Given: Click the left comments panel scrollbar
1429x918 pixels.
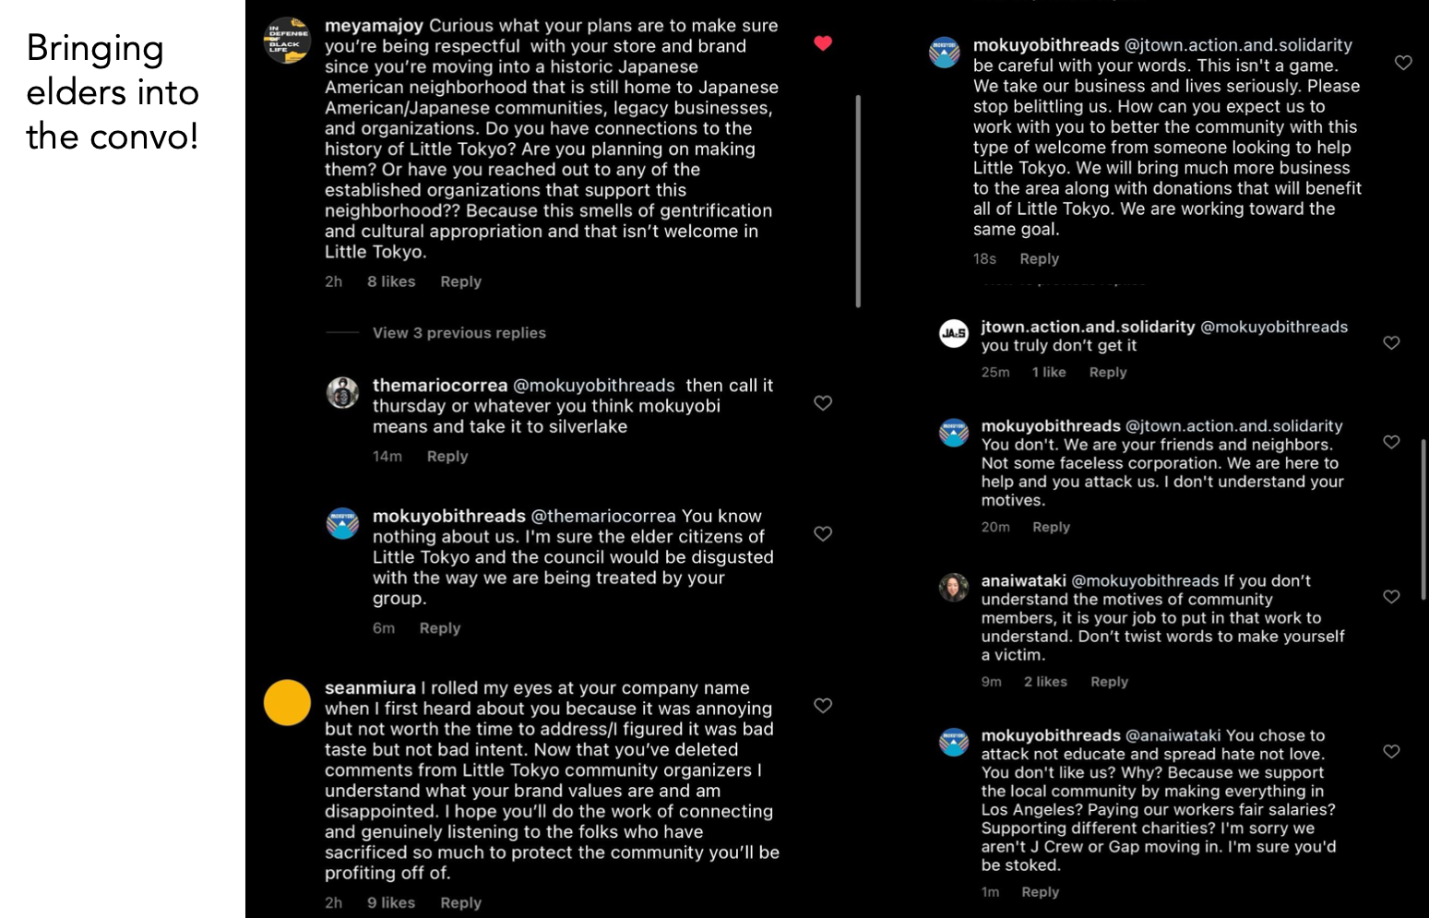Looking at the screenshot, I should 858,201.
